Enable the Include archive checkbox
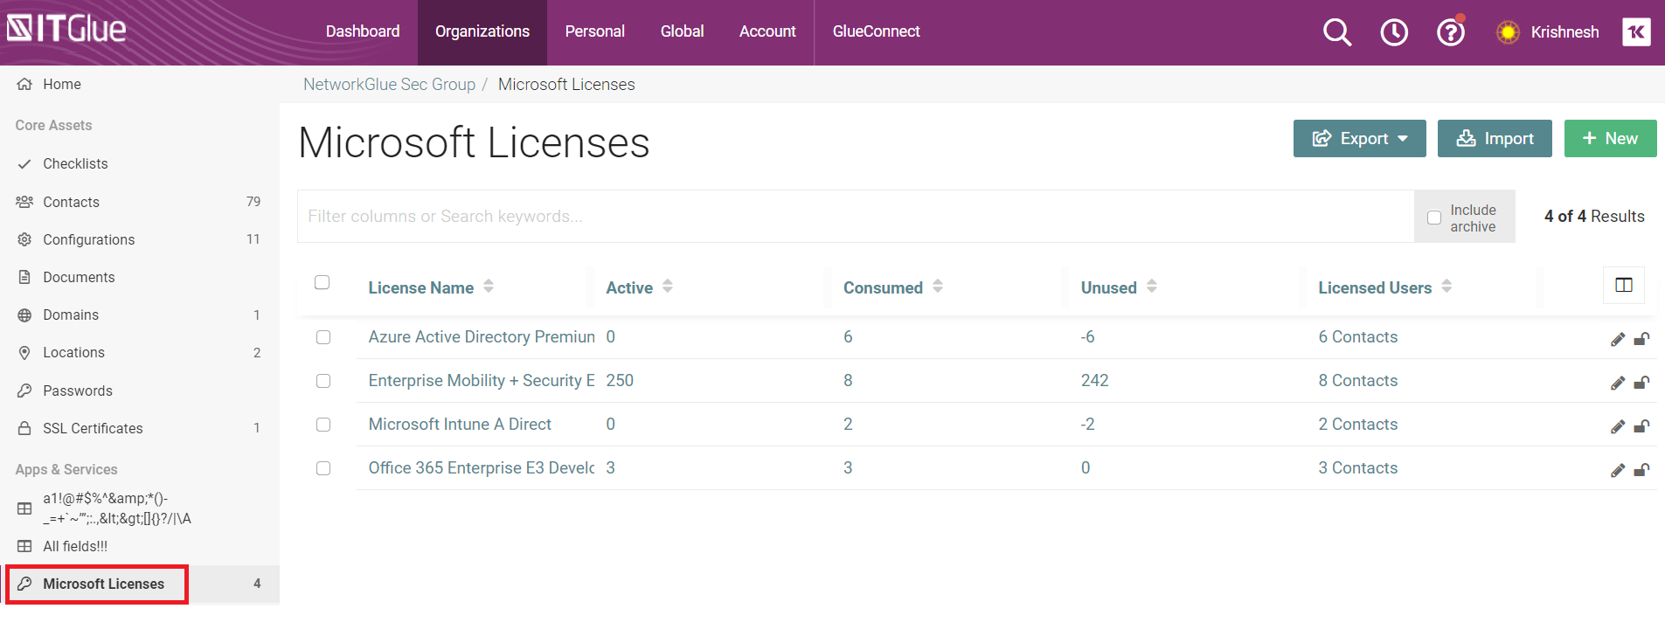 click(x=1434, y=218)
